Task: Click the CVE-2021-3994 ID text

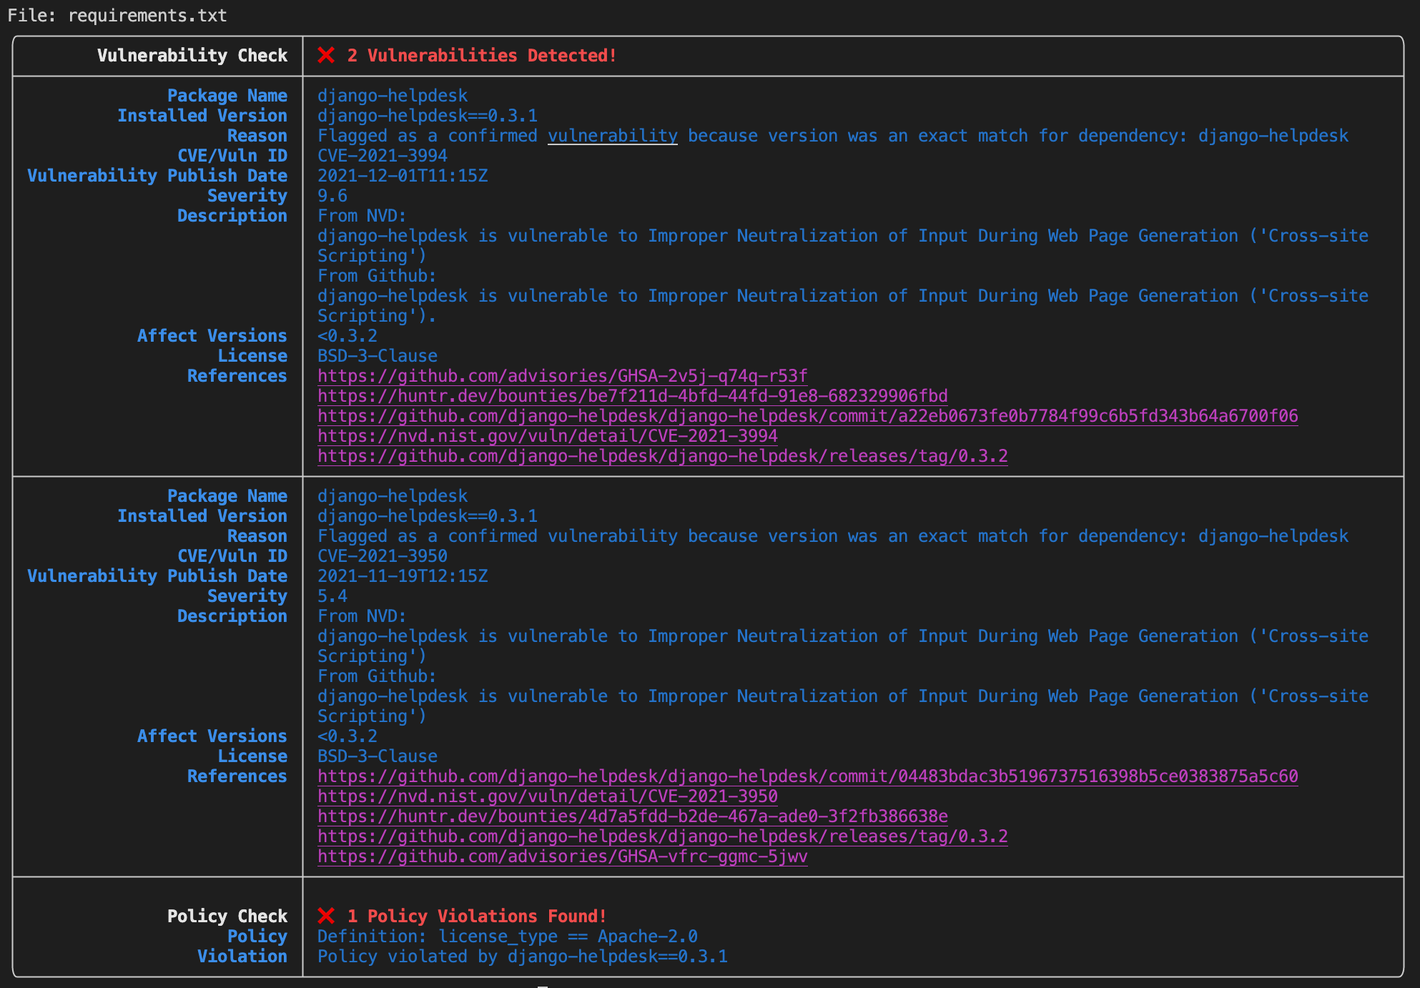Action: click(382, 156)
